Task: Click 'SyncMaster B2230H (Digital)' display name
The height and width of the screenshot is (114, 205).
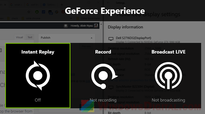Action: (x=135, y=87)
